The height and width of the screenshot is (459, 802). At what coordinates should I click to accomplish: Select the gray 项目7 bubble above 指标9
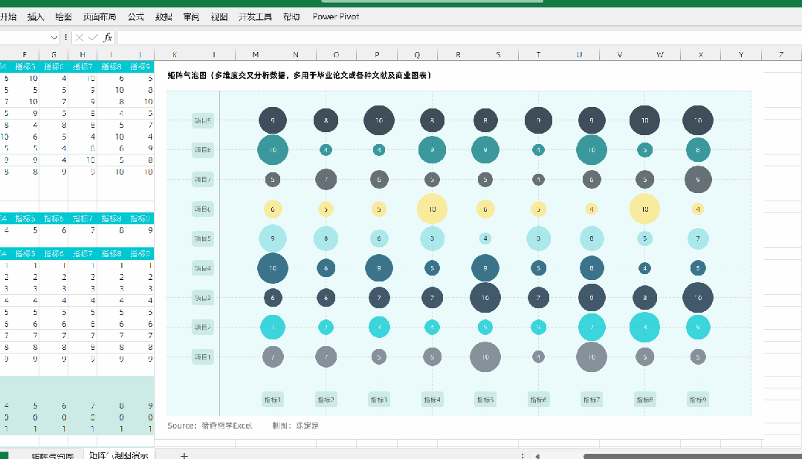698,180
